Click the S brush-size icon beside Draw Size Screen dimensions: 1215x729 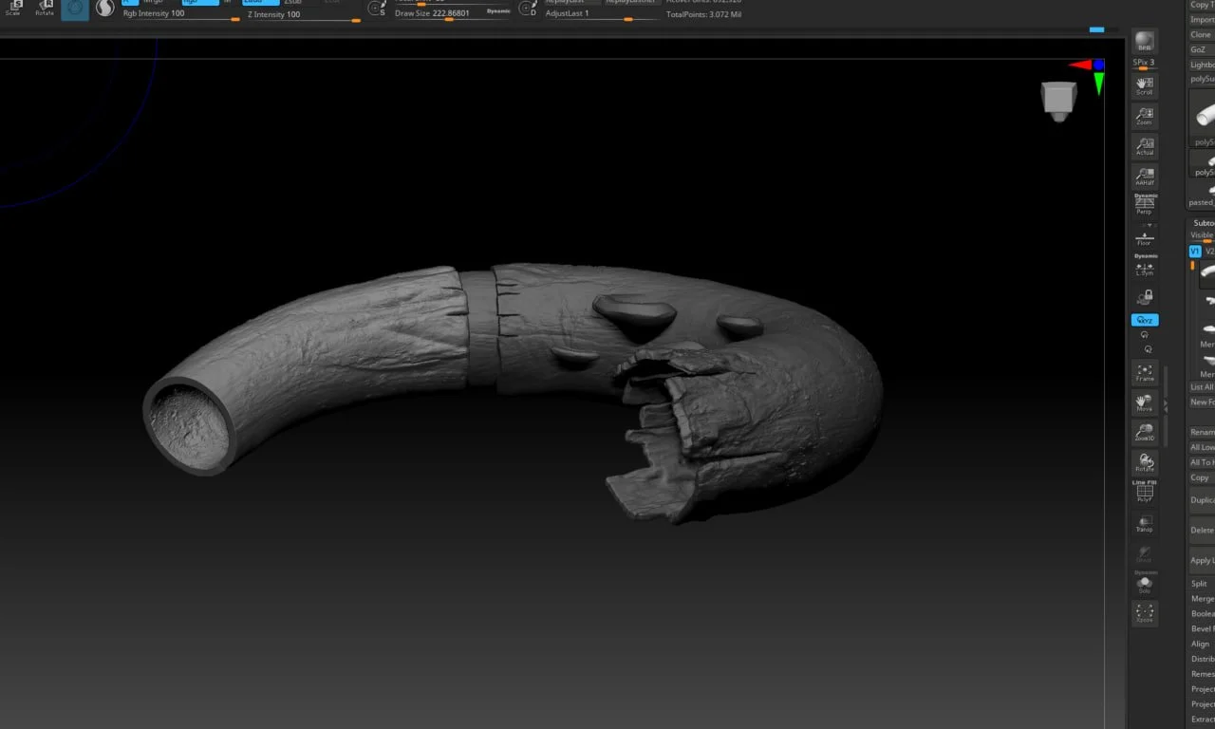(x=377, y=9)
